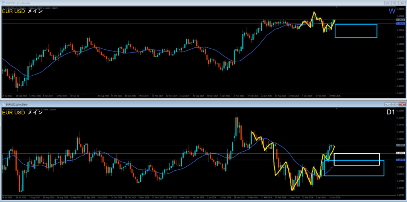This screenshot has height=202, width=407.
Task: Click the '14 Apr 2026' date on Daily time axis
Action: 335,197
